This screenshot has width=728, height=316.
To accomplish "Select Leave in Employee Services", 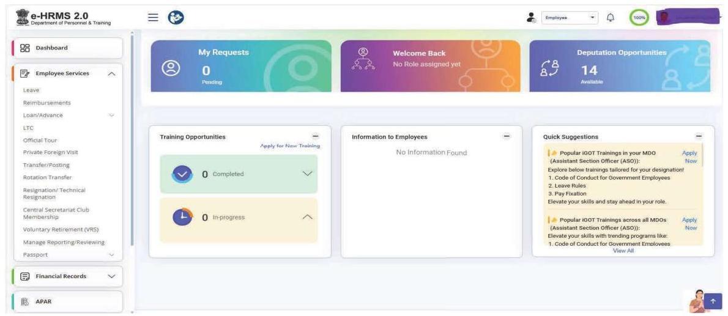I will click(x=31, y=90).
